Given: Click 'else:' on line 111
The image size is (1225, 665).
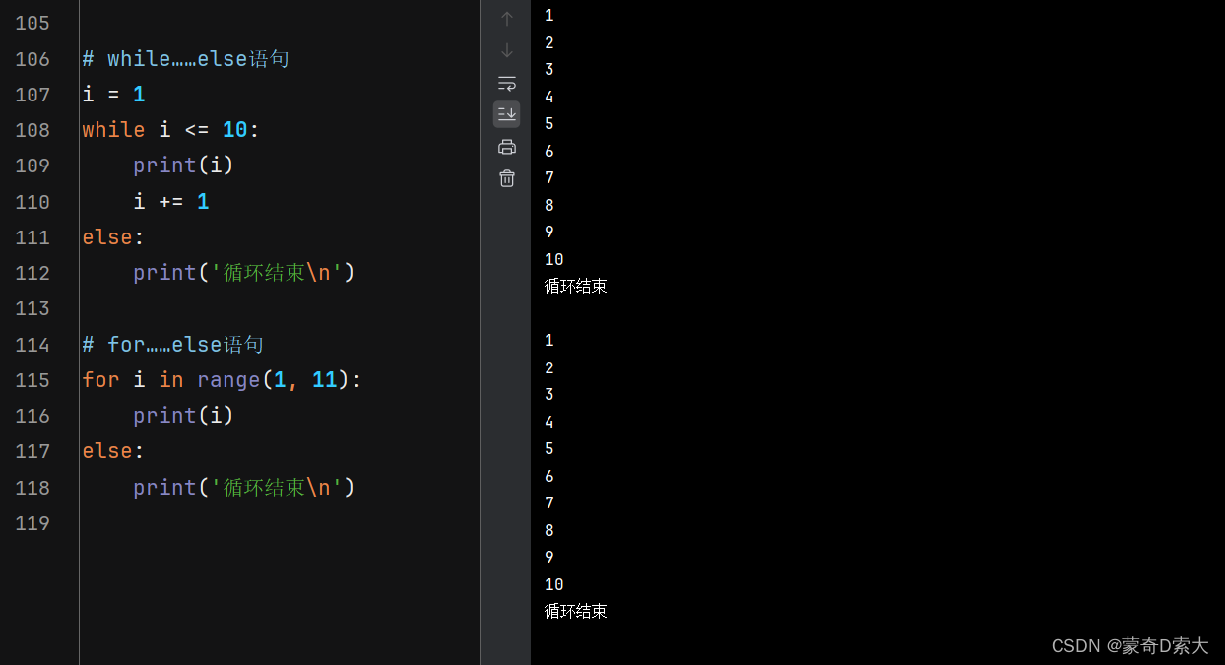Looking at the screenshot, I should tap(113, 237).
